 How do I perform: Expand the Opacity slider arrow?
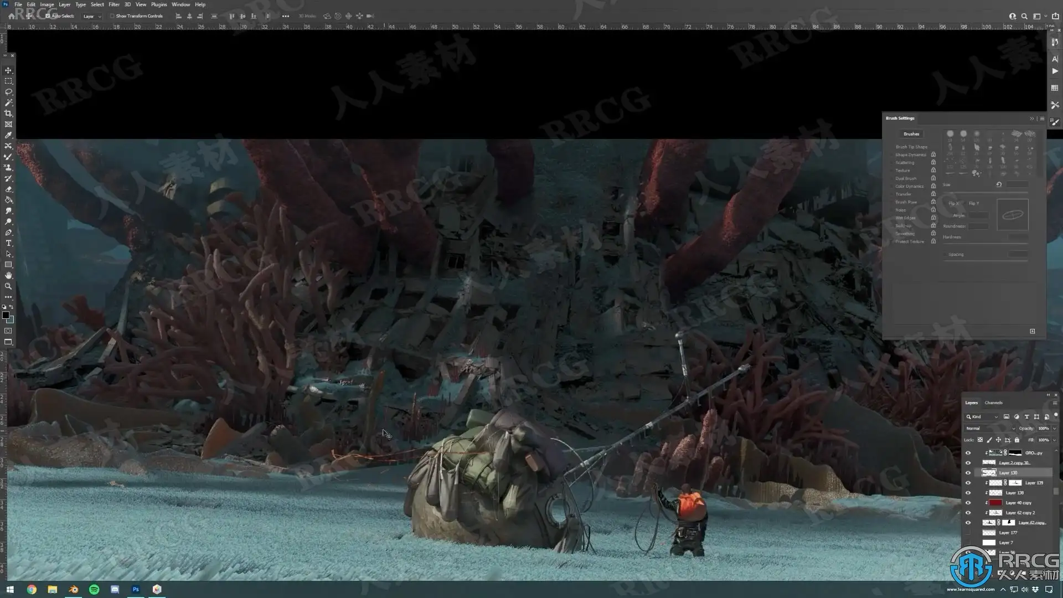pos(1054,428)
